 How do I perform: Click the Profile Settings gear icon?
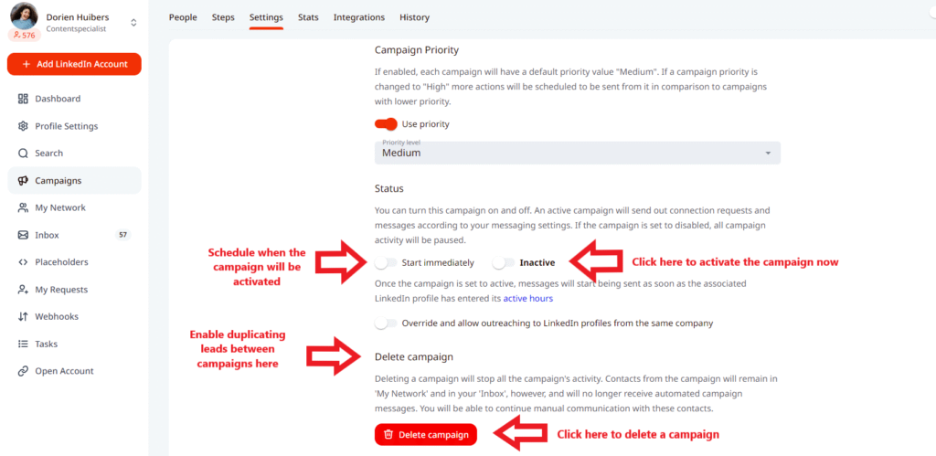[x=24, y=126]
